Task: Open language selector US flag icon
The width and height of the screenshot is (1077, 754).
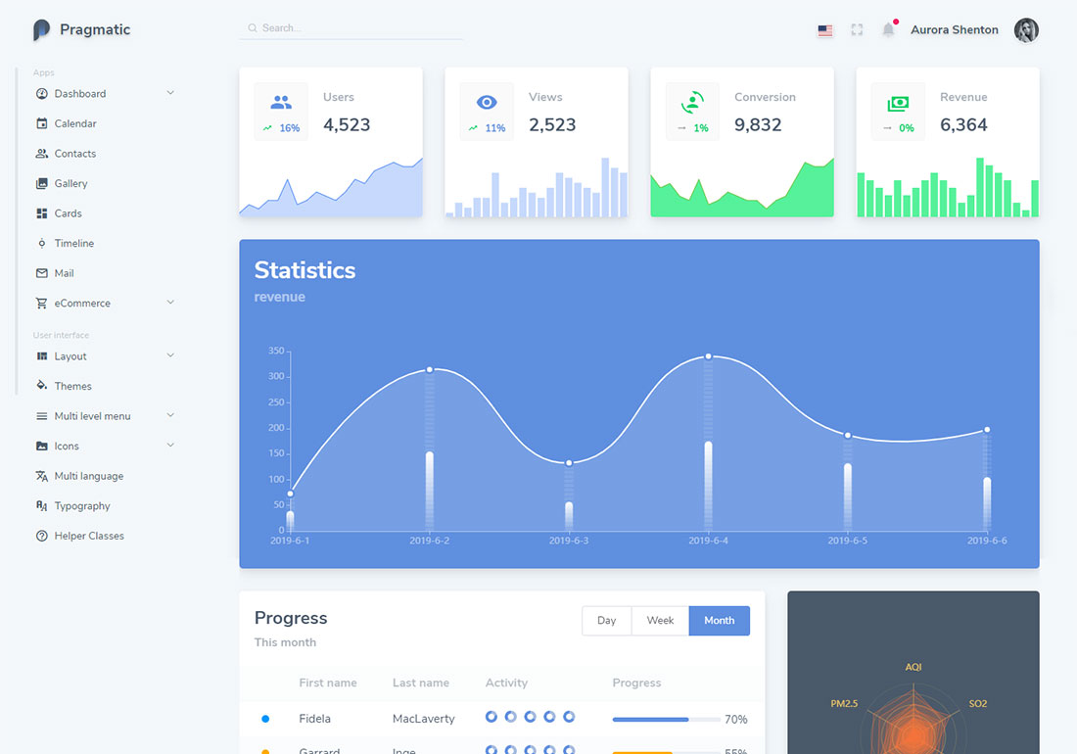Action: 825,30
